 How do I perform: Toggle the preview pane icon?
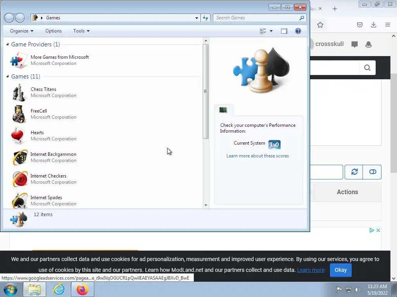[x=284, y=31]
